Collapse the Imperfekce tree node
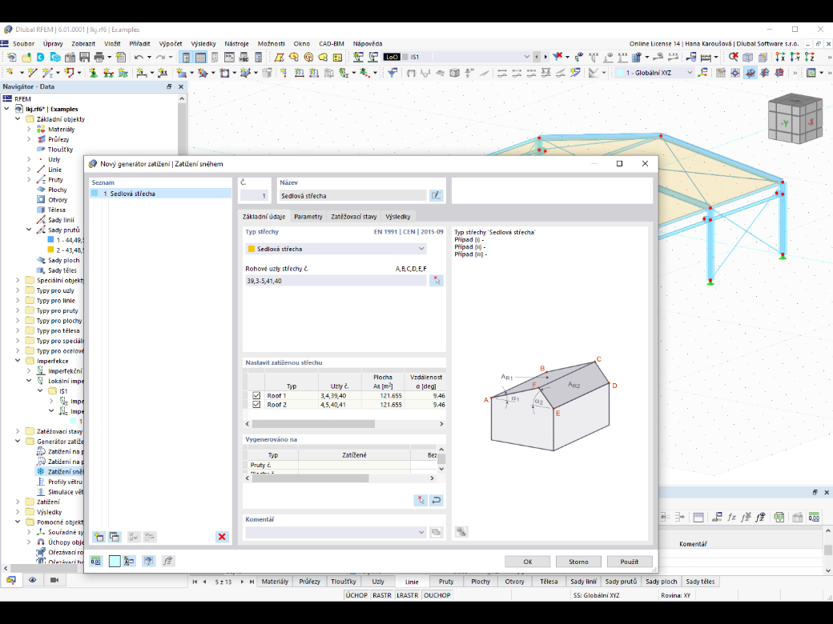 [18, 361]
